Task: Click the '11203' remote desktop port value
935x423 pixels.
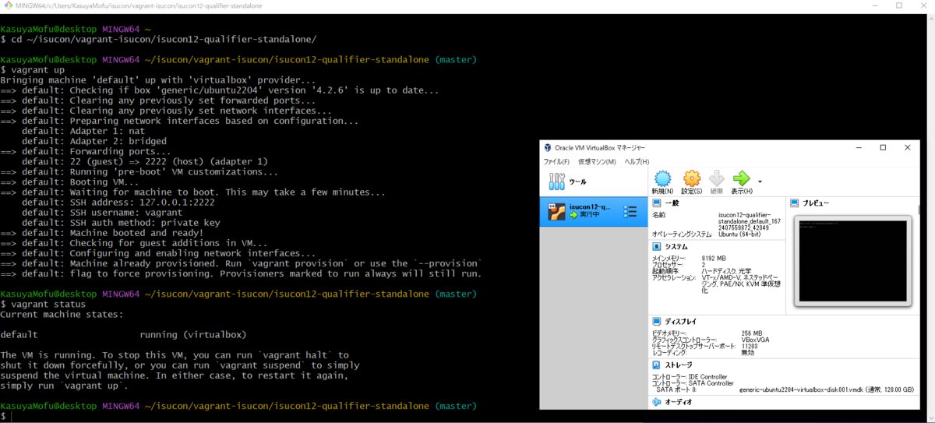Action: pyautogui.click(x=751, y=346)
